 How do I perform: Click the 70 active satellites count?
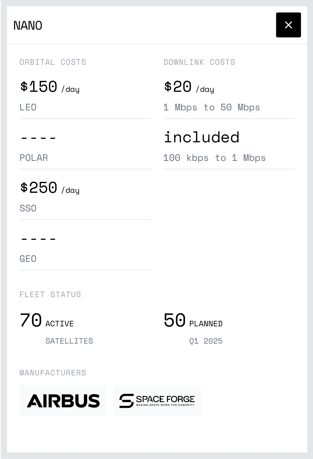31,320
